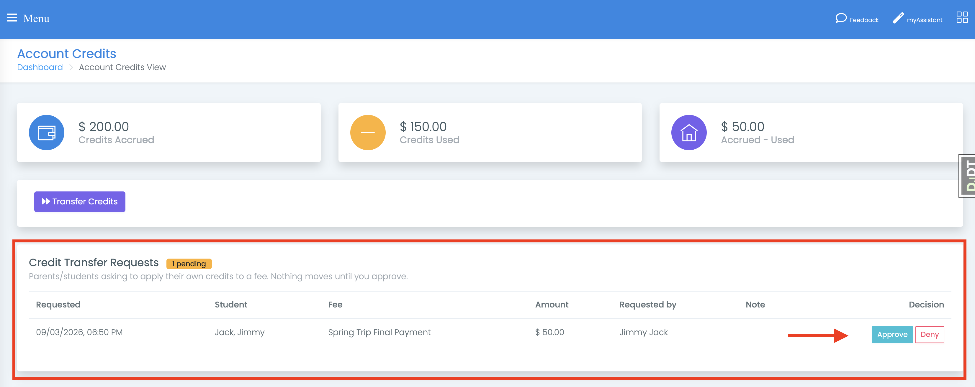Click the DjDT side tab
975x387 pixels.
coord(967,176)
